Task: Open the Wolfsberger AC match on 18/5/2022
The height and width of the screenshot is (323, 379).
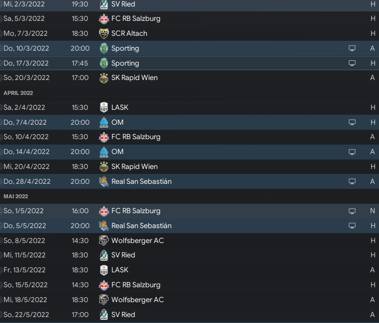Action: tap(189, 300)
